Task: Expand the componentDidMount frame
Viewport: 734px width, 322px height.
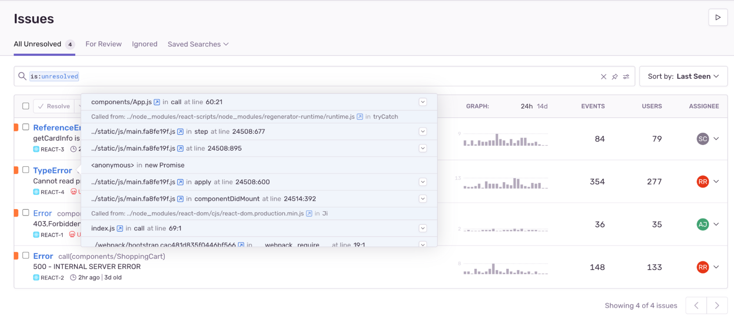Action: click(x=423, y=199)
